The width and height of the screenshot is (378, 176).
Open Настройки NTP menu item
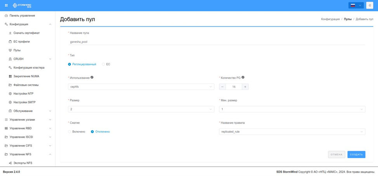[28, 94]
